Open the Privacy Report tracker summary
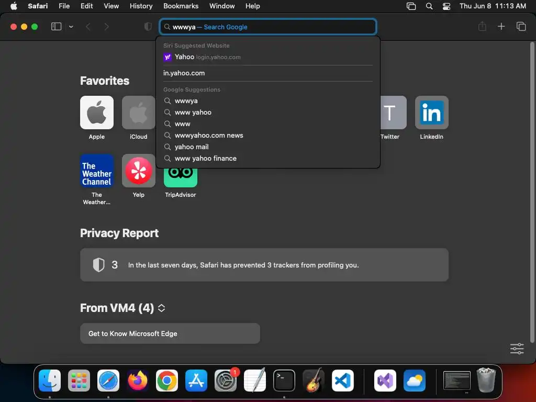This screenshot has width=536, height=402. coord(264,265)
